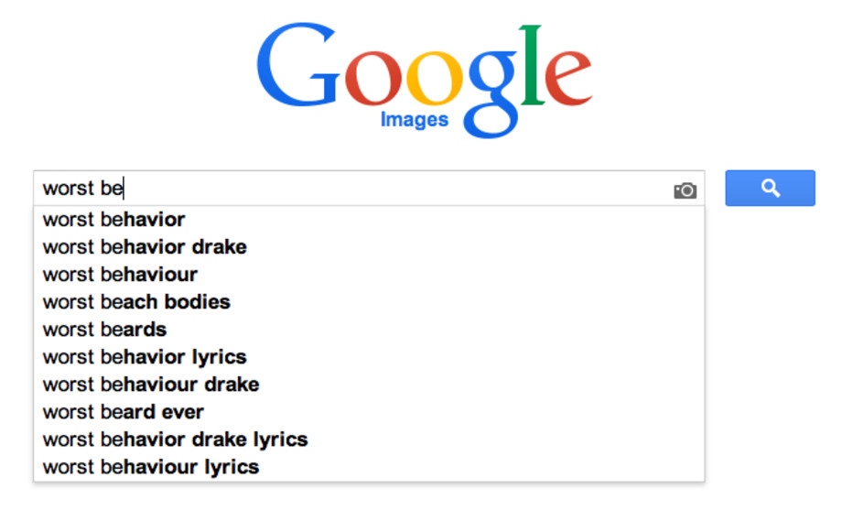This screenshot has height=510, width=842.
Task: Select worst behavior drake lyrics suggestion
Action: (x=369, y=439)
